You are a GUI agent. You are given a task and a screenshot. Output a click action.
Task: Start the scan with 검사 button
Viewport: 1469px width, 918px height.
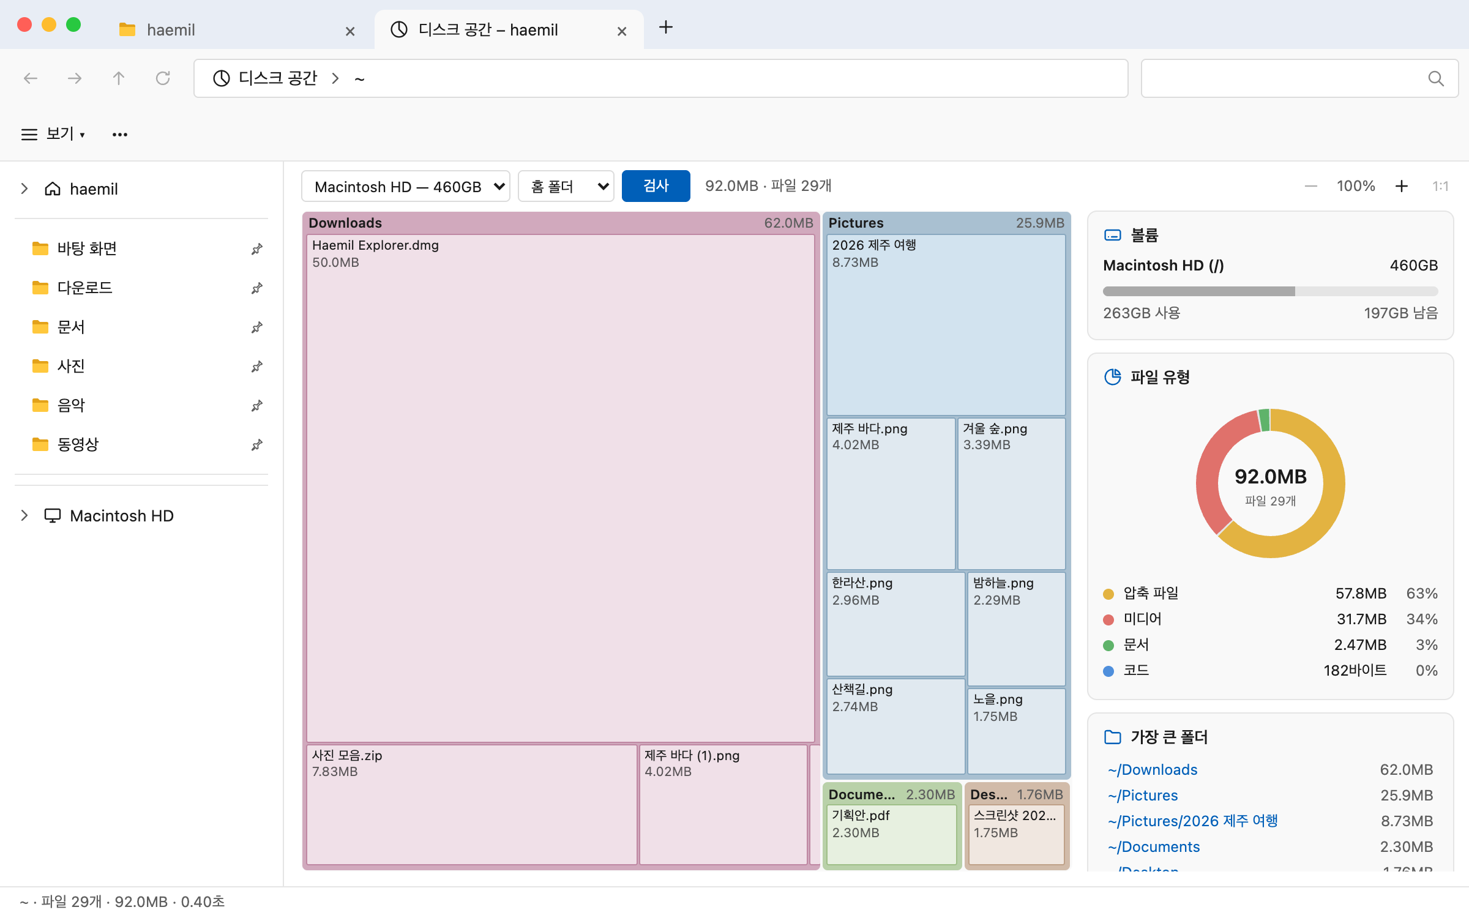click(x=656, y=186)
